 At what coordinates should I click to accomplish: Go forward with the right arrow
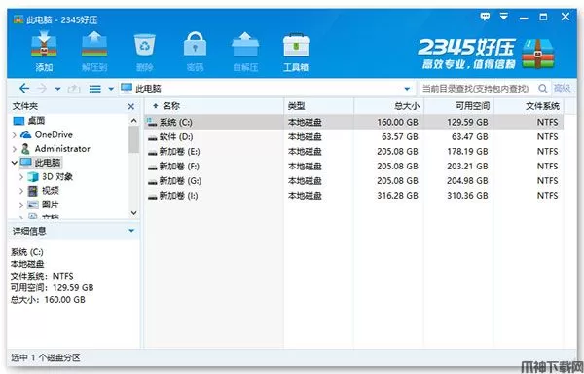click(x=42, y=89)
